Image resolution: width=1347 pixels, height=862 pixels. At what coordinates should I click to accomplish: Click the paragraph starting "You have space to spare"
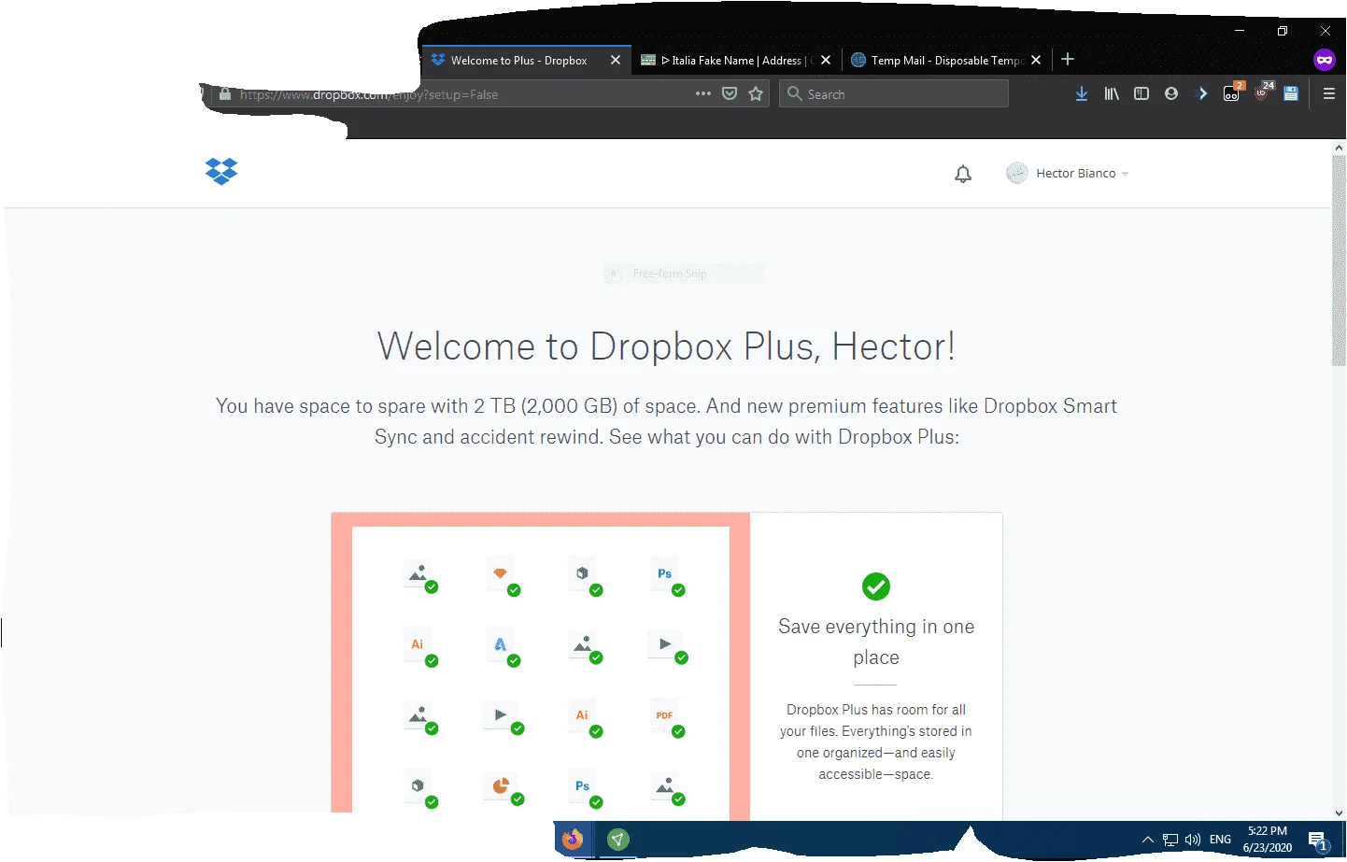pos(666,421)
